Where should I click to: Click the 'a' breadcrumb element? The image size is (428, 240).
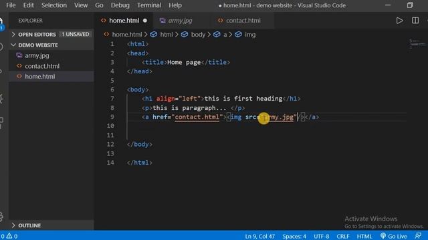pyautogui.click(x=225, y=35)
